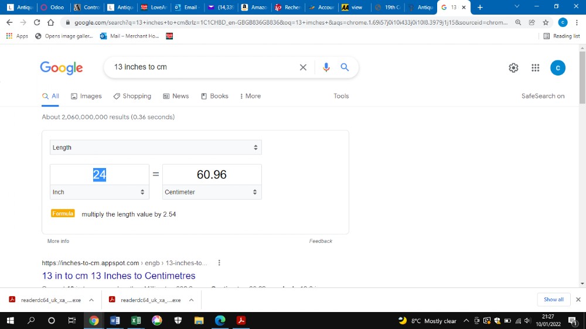Viewport: 586px width, 329px height.
Task: Open Google account avatar on page
Action: click(558, 67)
